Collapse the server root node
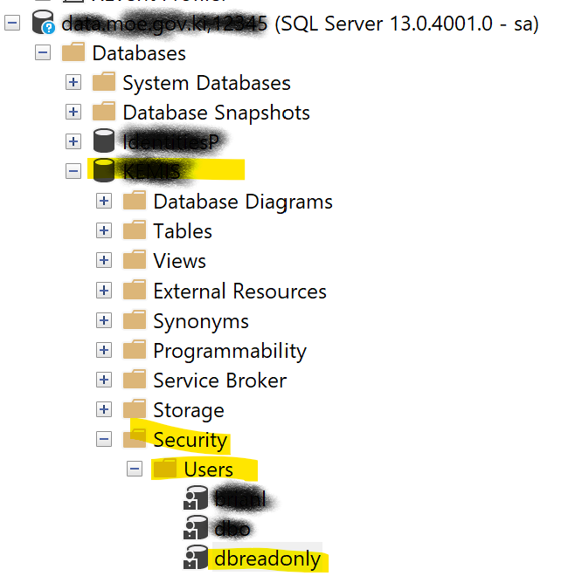The height and width of the screenshot is (576, 568). [x=11, y=24]
